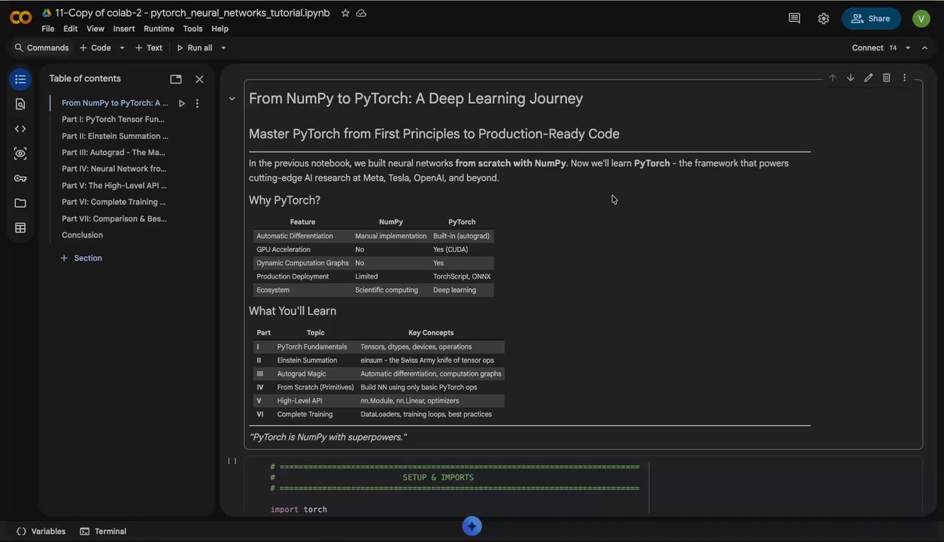Click the 'import torch' code line

coord(299,510)
